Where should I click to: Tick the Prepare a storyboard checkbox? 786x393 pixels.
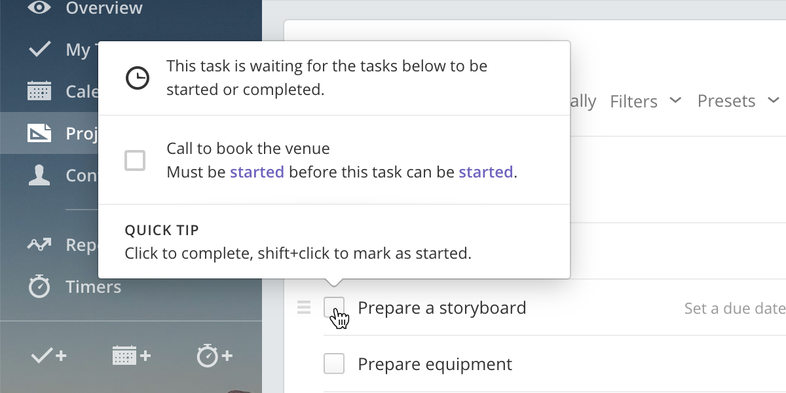(334, 306)
